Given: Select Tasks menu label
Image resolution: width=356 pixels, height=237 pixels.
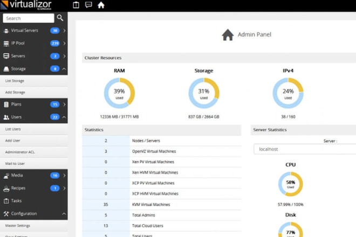Looking at the screenshot, I should 16,201.
